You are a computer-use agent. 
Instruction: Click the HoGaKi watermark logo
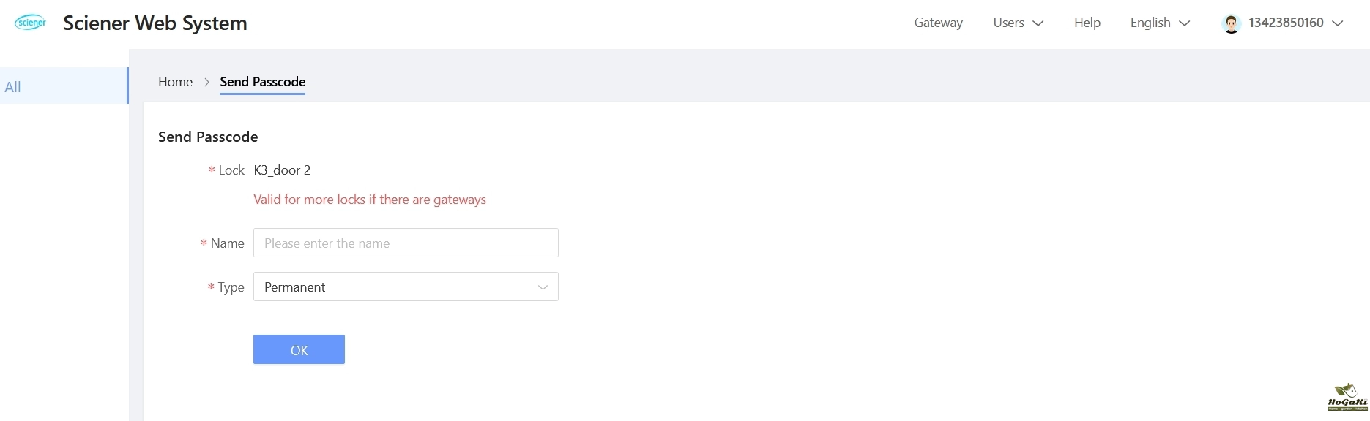point(1347,397)
